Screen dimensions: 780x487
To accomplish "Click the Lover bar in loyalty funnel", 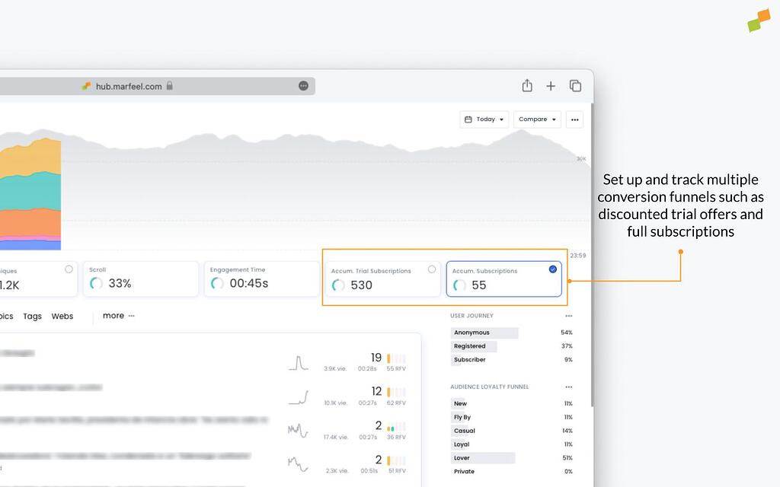I will [x=483, y=458].
